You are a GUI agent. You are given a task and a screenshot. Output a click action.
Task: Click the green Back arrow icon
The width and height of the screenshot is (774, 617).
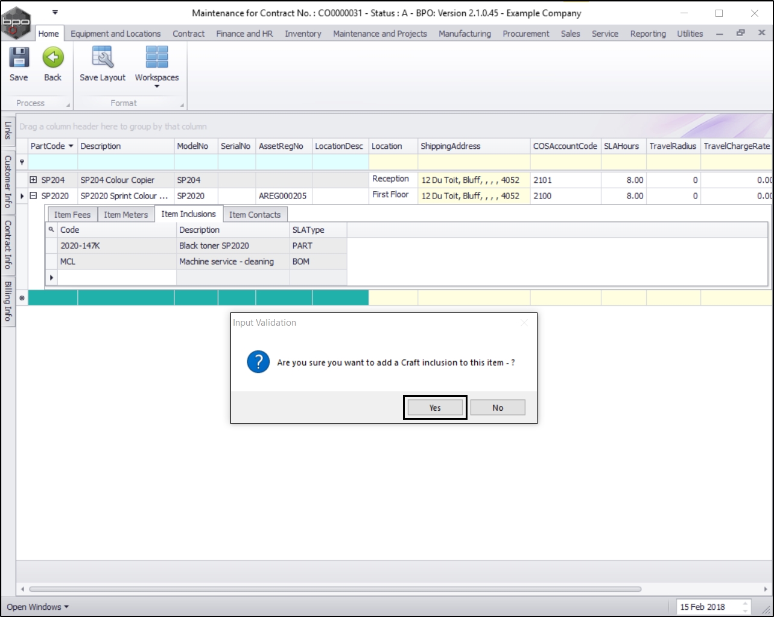[x=53, y=57]
